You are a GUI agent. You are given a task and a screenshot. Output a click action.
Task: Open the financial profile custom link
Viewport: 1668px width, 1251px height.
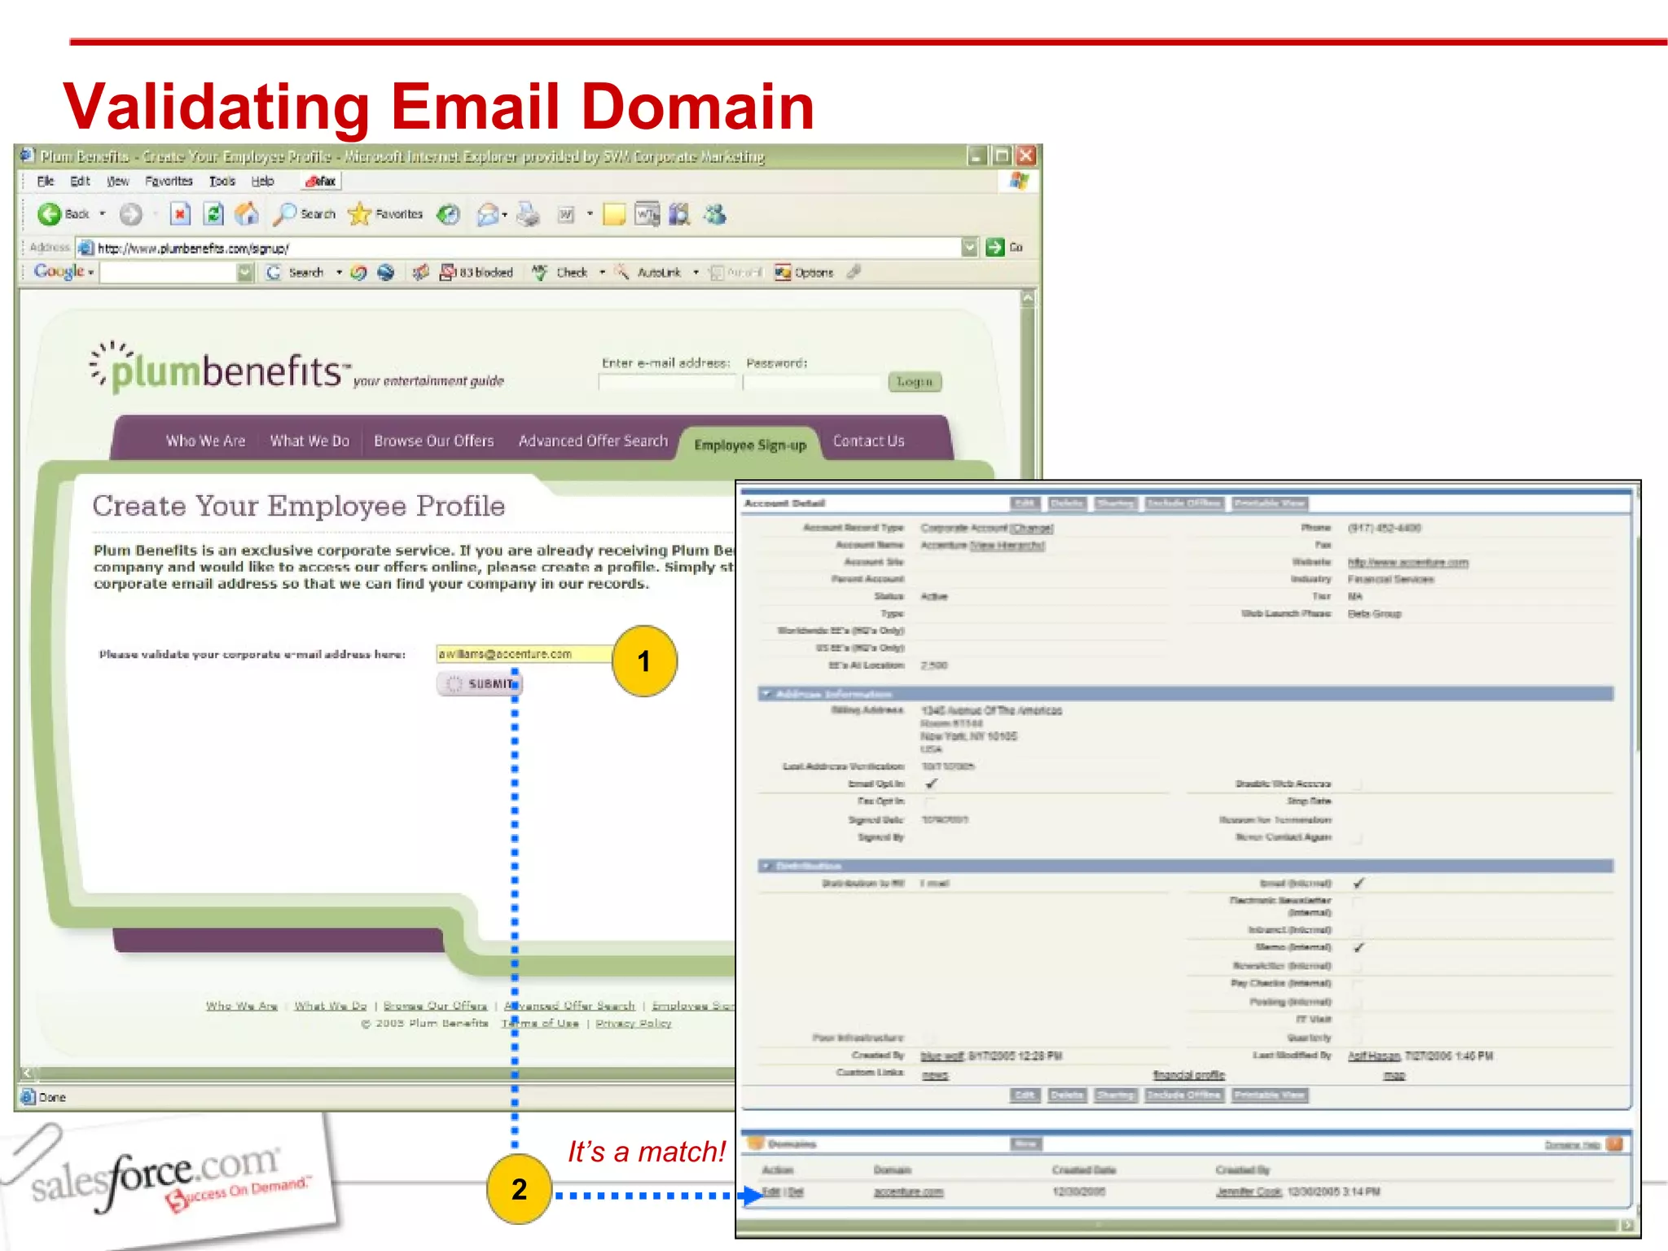tap(1188, 1075)
